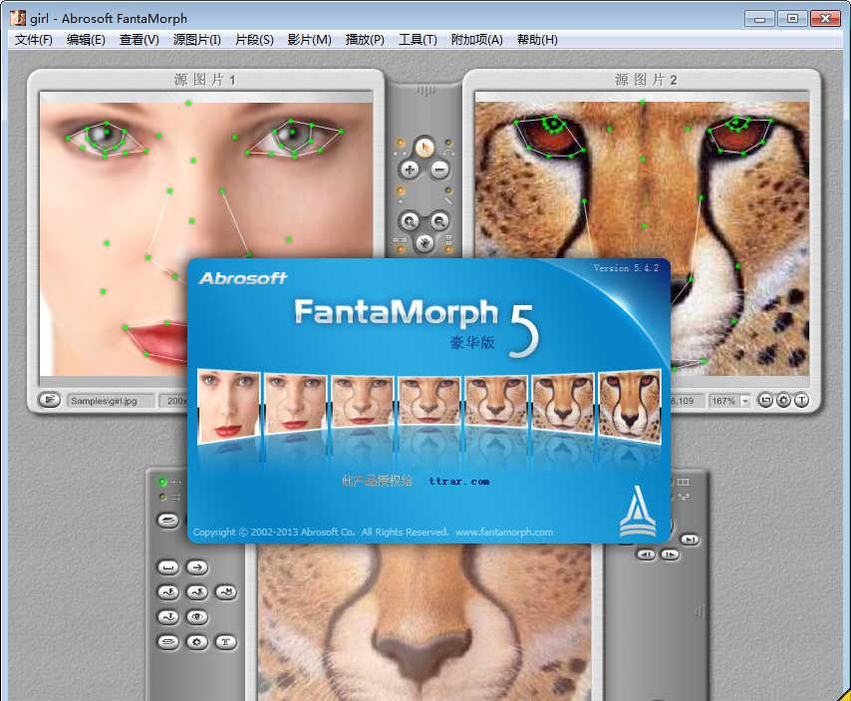Open the feature curve F button

[168, 592]
